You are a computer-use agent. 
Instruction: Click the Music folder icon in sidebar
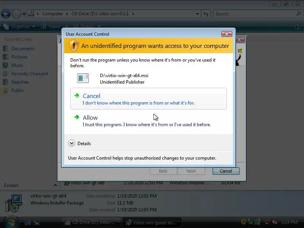click(x=6, y=65)
